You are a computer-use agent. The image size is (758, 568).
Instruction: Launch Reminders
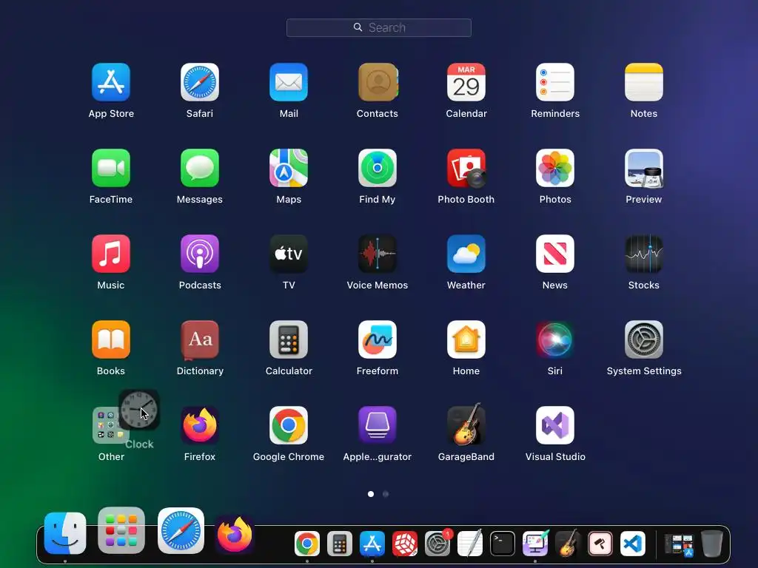tap(555, 82)
